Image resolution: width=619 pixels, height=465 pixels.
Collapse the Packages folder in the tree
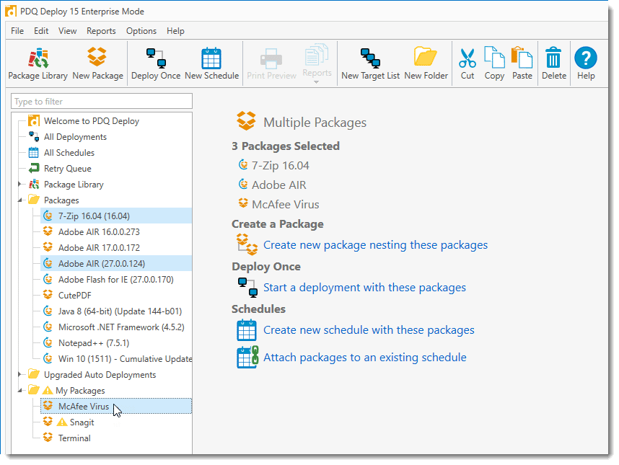(19, 200)
